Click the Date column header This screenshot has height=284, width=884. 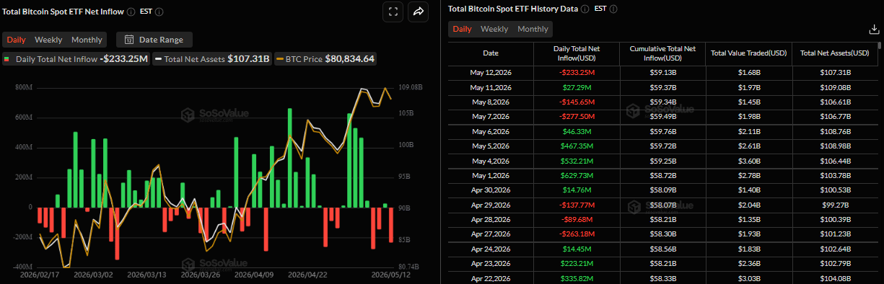491,53
